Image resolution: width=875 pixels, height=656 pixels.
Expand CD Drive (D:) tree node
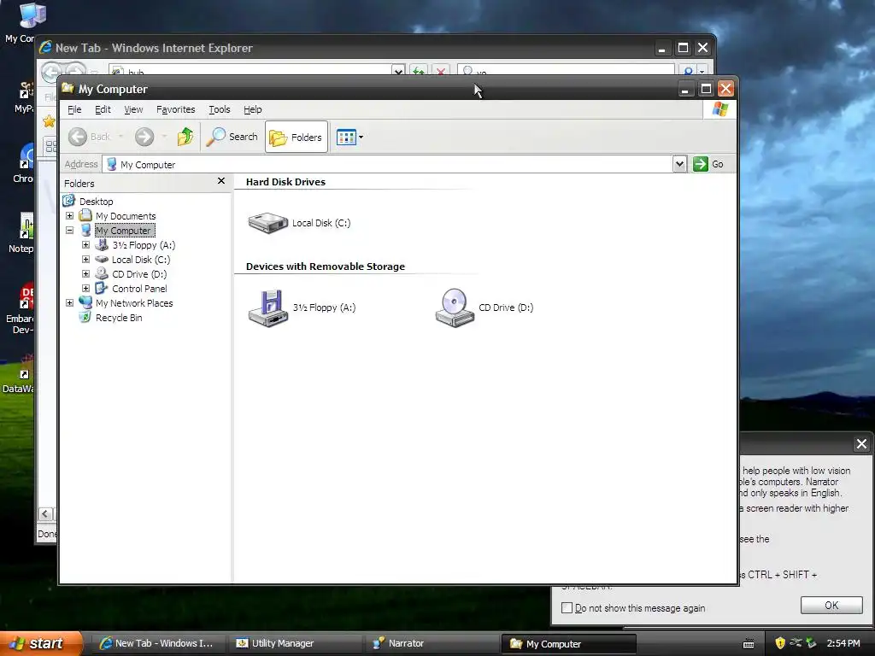(86, 274)
